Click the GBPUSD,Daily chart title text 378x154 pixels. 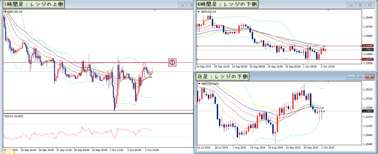point(210,83)
